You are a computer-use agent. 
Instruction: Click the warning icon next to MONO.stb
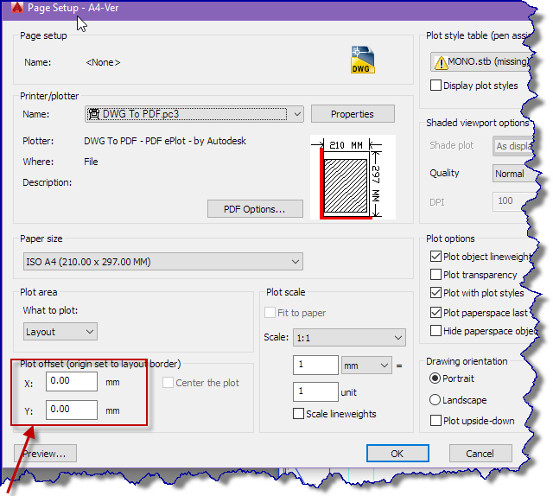click(441, 63)
